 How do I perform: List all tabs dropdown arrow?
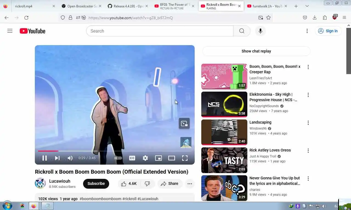307,6
